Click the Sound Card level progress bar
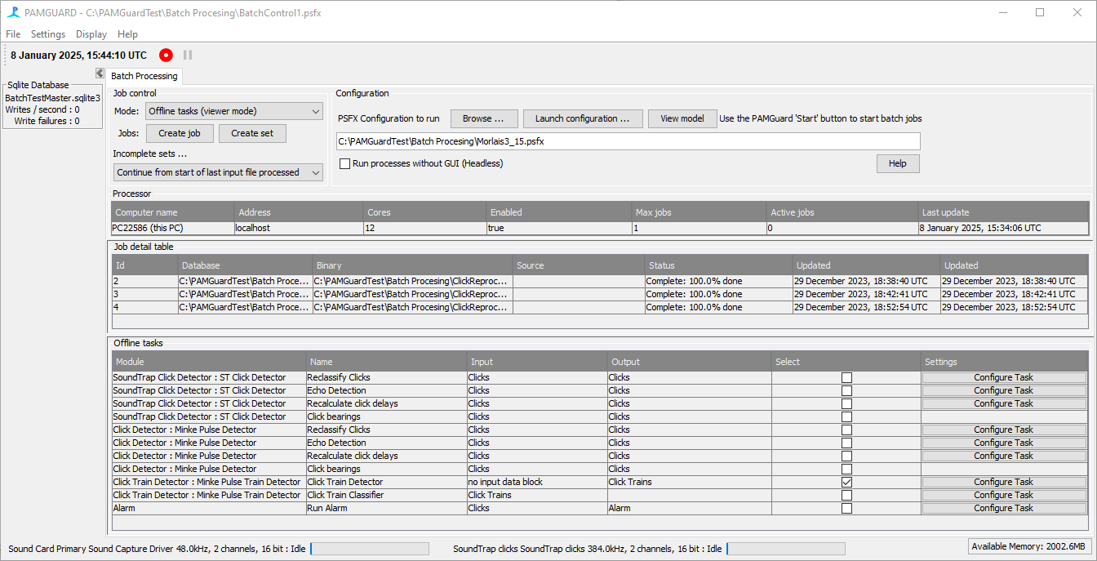 tap(370, 549)
